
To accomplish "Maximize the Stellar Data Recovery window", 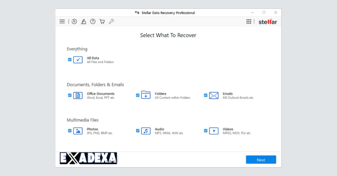I will point(264,12).
